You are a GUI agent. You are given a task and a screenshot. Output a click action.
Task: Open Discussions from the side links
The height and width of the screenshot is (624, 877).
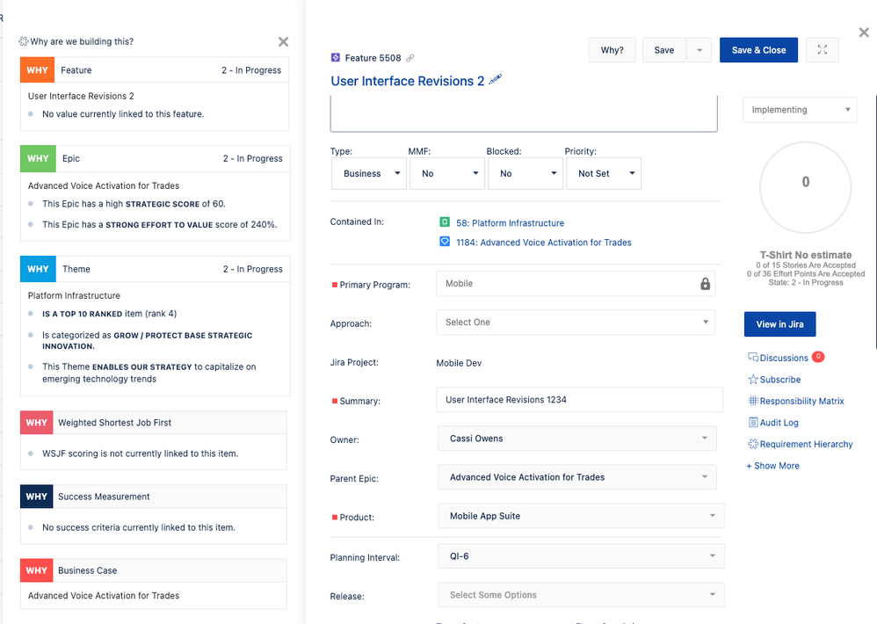click(783, 358)
